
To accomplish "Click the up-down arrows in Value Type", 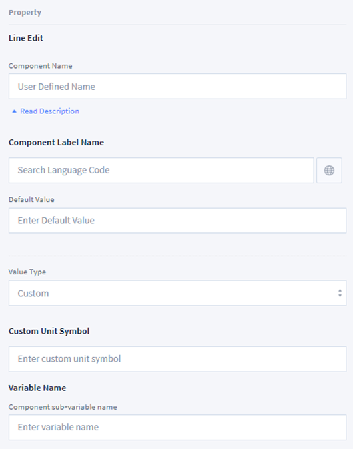I will pos(340,293).
